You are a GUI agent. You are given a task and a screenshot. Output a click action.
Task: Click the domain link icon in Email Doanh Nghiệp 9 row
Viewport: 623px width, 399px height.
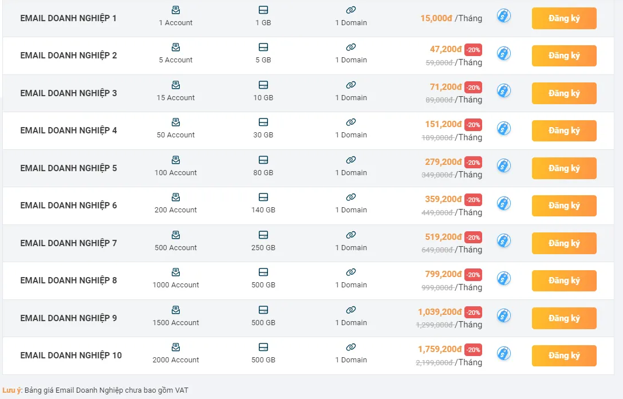351,310
